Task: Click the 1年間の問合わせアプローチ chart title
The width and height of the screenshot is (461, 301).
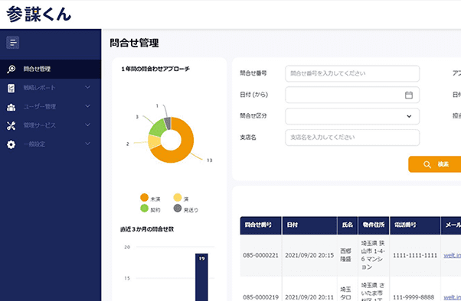Action: (x=155, y=70)
